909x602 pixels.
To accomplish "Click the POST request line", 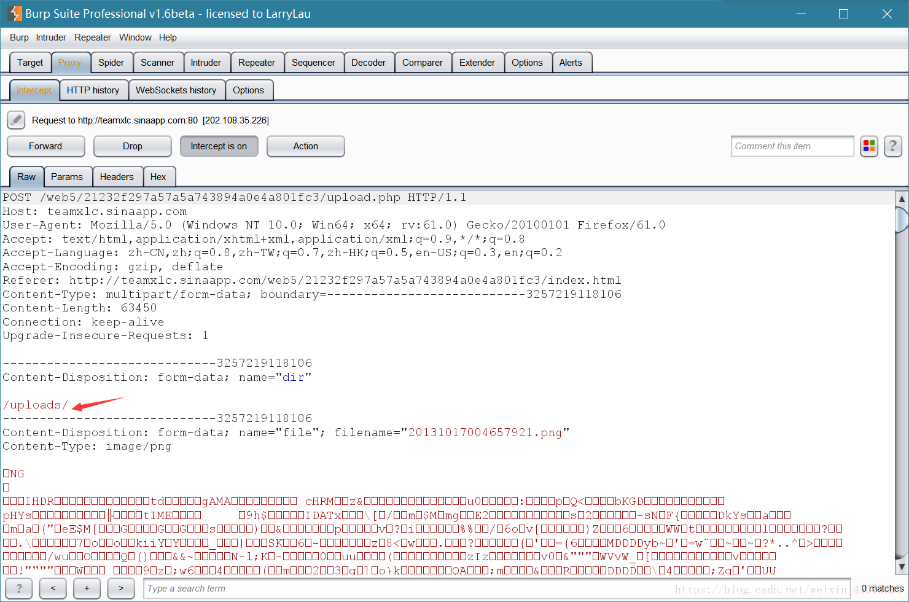I will point(235,197).
